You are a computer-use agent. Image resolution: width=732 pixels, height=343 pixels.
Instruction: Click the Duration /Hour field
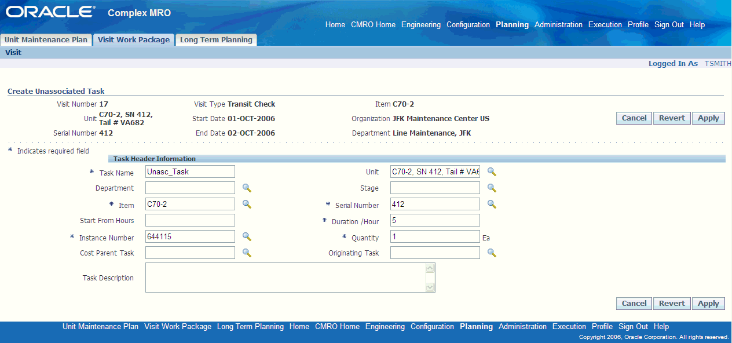tap(435, 220)
